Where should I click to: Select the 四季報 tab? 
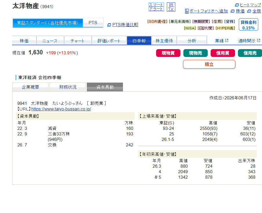(x=139, y=41)
